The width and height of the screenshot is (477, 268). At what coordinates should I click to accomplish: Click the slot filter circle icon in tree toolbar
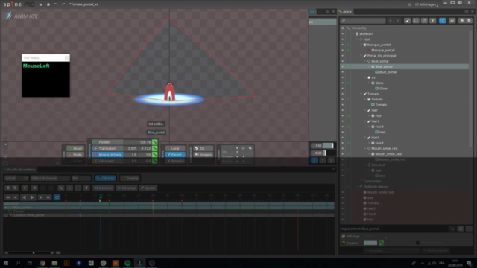pyautogui.click(x=416, y=21)
